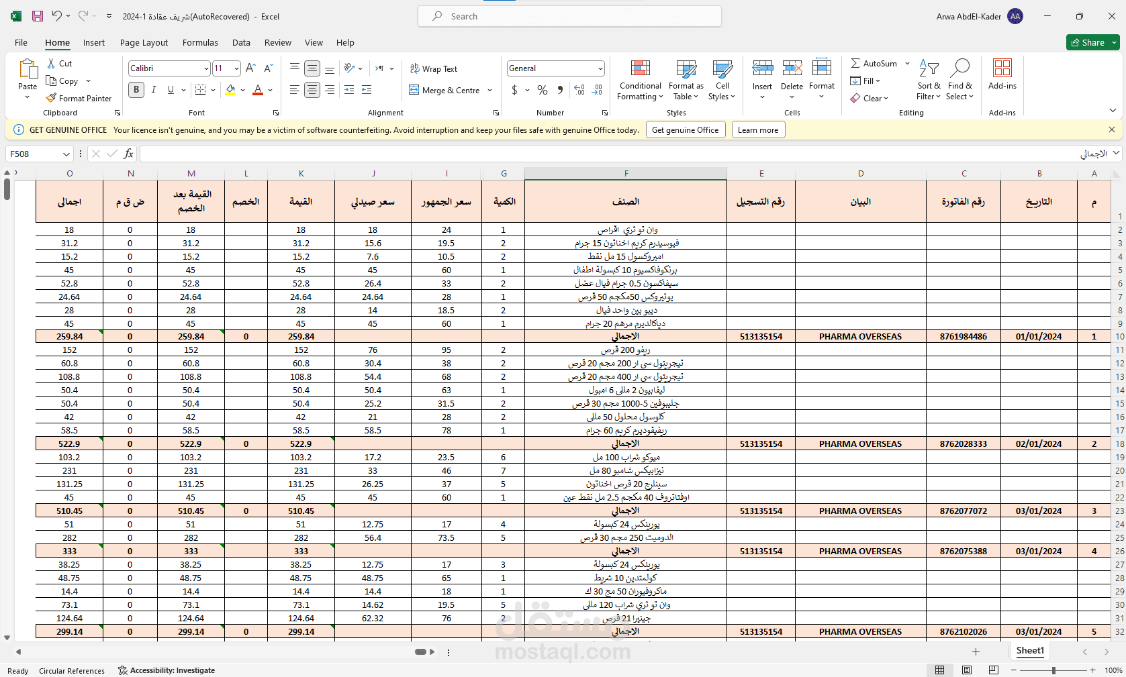Toggle Italic formatting button
1126x677 pixels.
point(154,90)
